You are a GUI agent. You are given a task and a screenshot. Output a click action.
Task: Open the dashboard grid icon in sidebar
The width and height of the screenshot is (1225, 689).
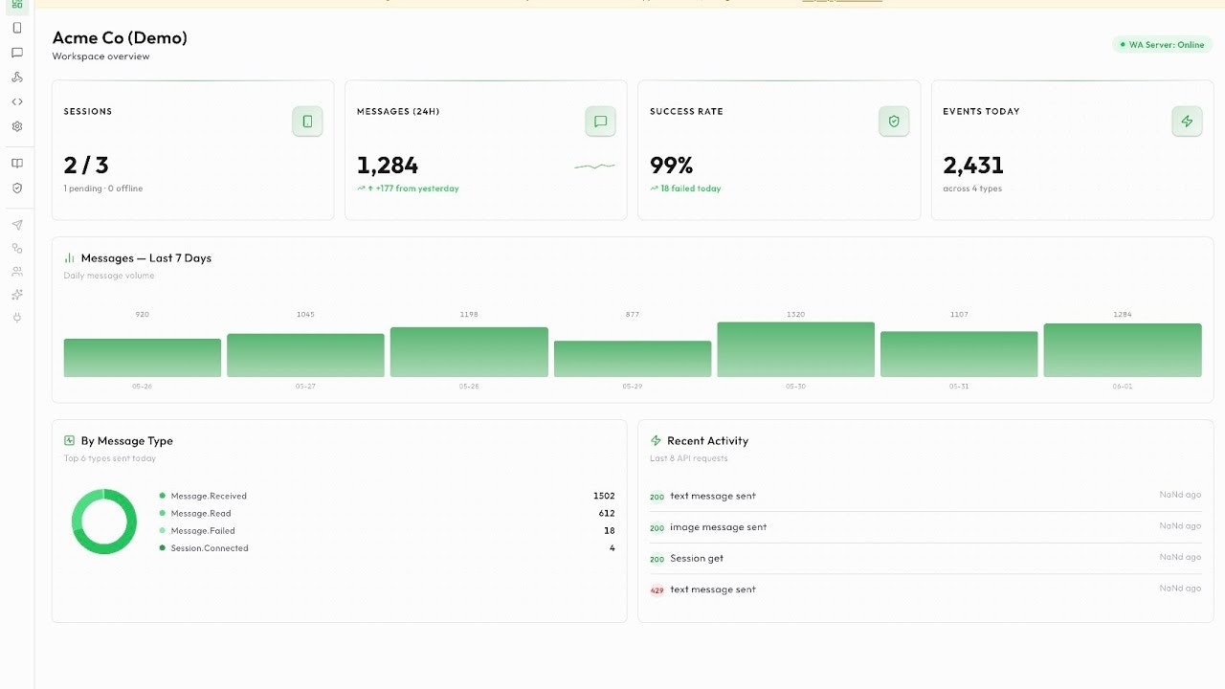pos(17,4)
